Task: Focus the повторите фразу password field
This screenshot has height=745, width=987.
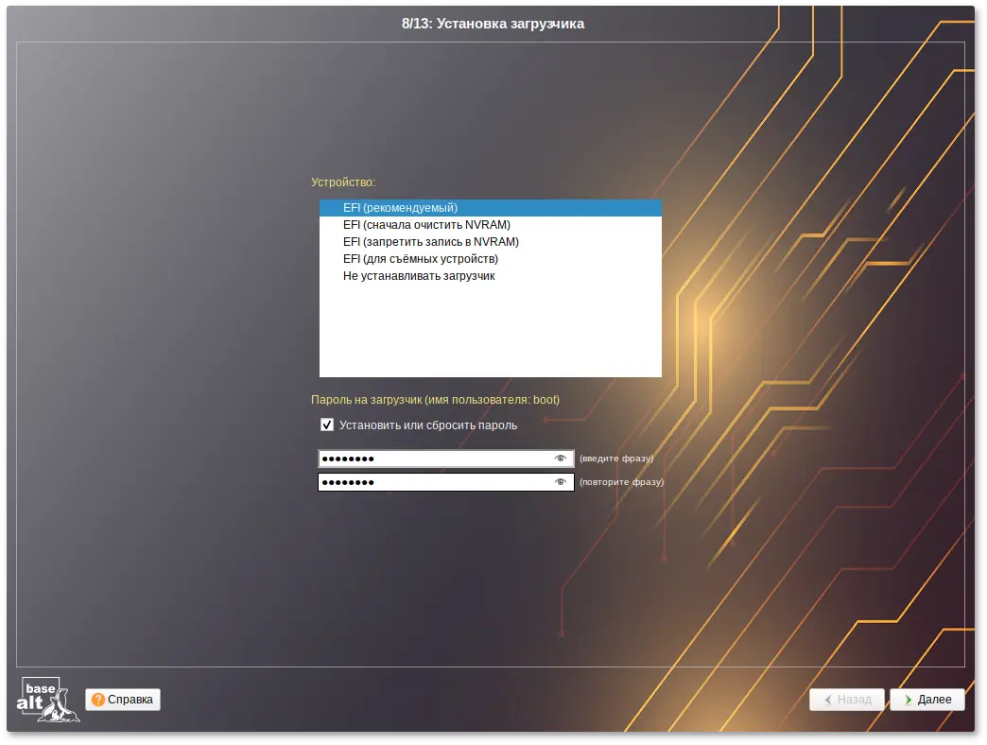Action: tap(435, 482)
